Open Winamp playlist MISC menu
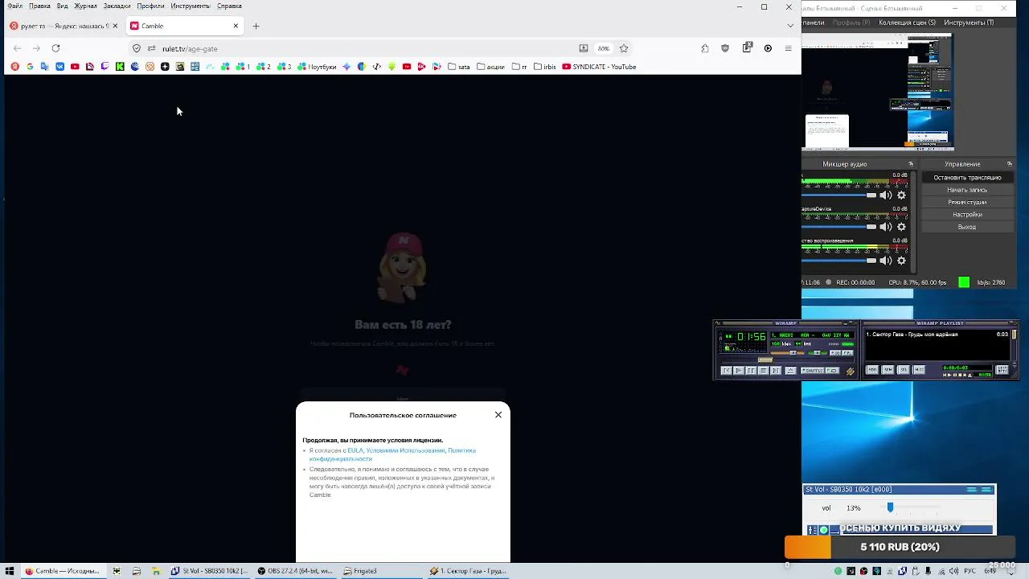 919,370
